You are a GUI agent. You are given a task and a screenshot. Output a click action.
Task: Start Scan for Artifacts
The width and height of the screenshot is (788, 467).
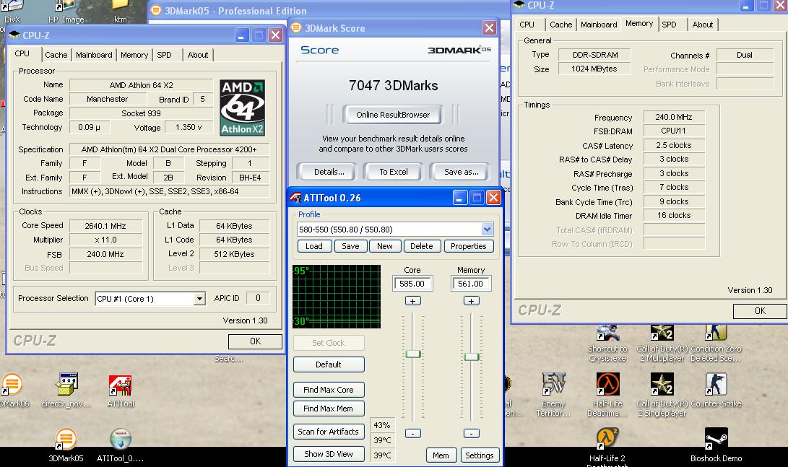pyautogui.click(x=329, y=432)
